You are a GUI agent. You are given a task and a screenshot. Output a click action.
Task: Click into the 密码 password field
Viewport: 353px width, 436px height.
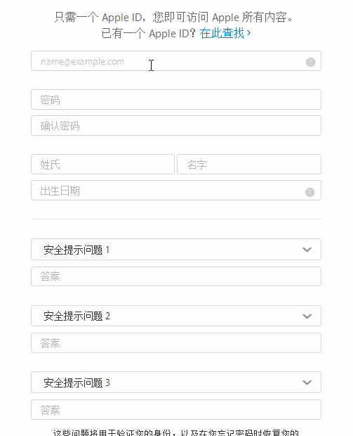pyautogui.click(x=176, y=100)
